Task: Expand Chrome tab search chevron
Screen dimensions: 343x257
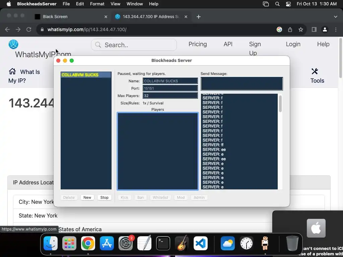Action: coord(335,17)
